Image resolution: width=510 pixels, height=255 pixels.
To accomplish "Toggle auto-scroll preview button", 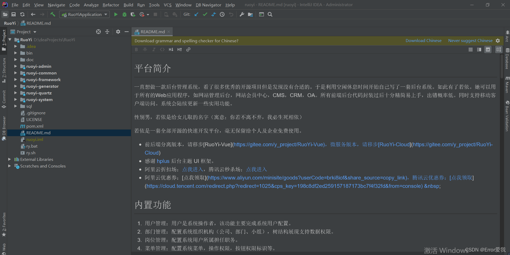I will coord(499,49).
